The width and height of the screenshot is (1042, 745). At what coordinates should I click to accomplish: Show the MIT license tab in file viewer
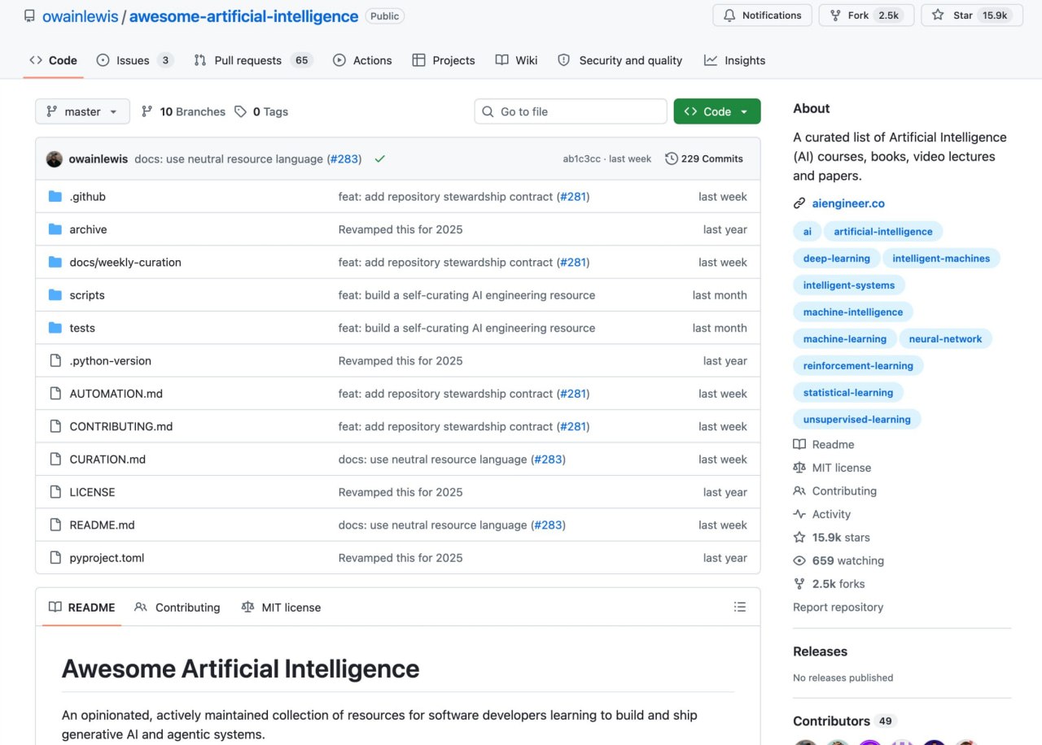click(281, 607)
